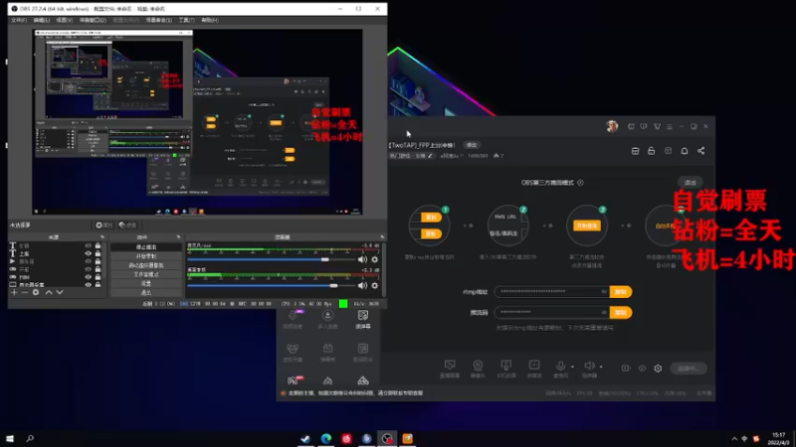Viewport: 796px width, 447px height.
Task: Toggle lock of the first text source
Action: [98, 245]
